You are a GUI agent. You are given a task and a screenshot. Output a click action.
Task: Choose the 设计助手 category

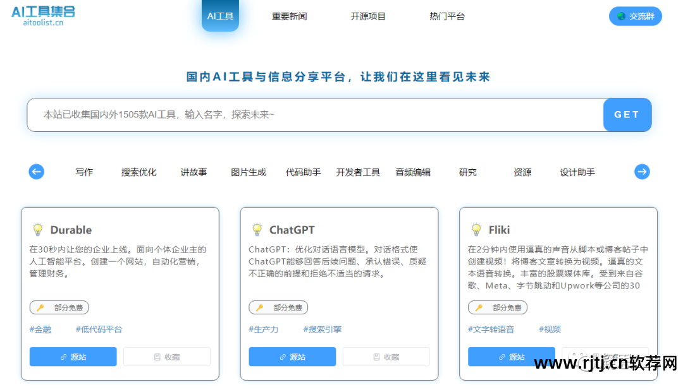577,172
